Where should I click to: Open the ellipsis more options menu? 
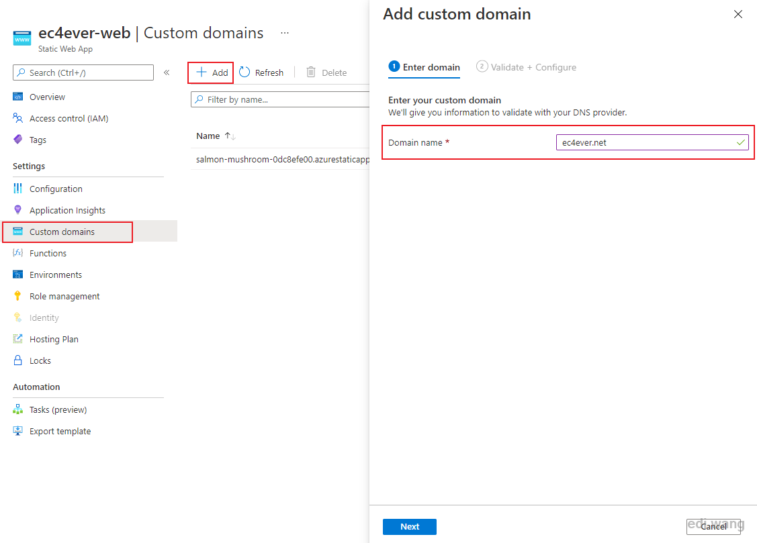pyautogui.click(x=285, y=33)
